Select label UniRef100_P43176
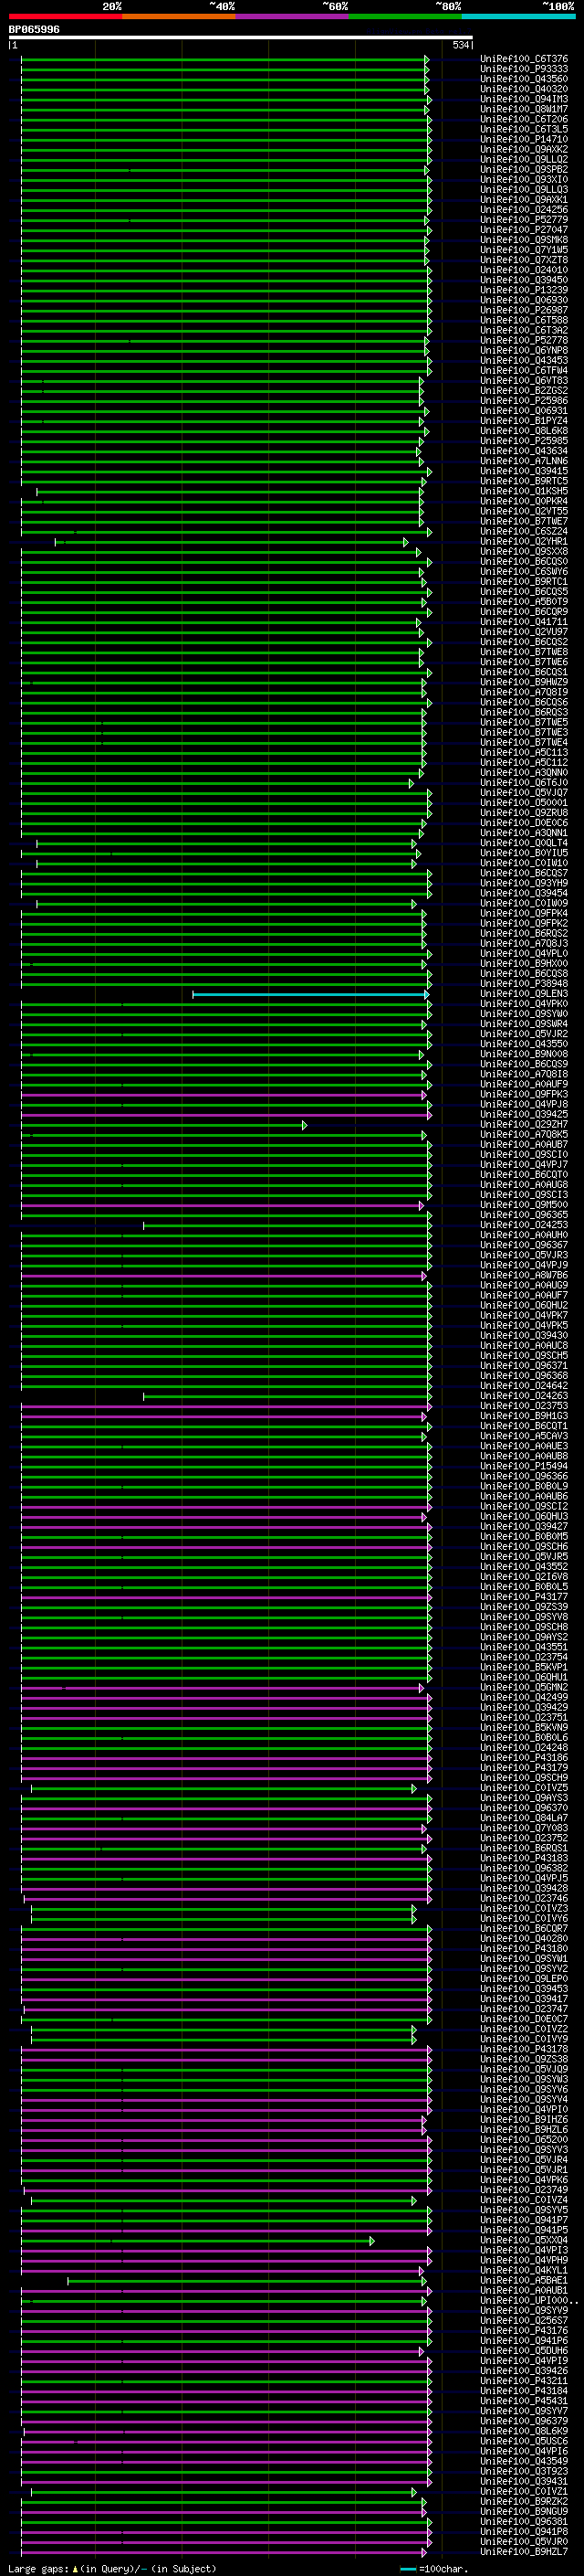 [523, 2331]
